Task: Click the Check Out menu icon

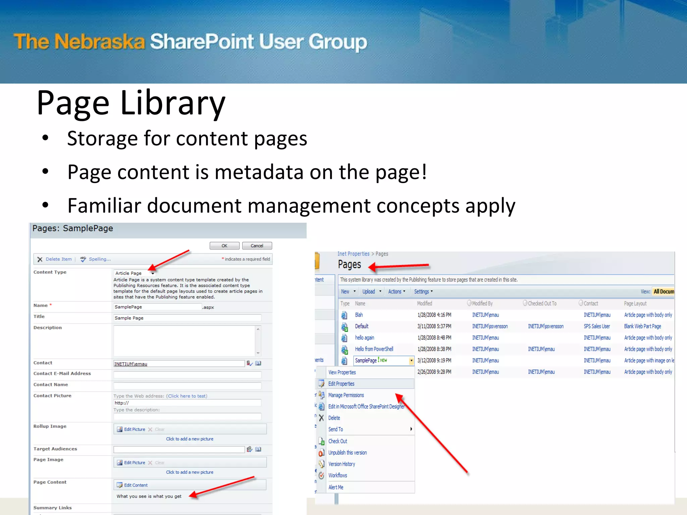Action: click(321, 441)
